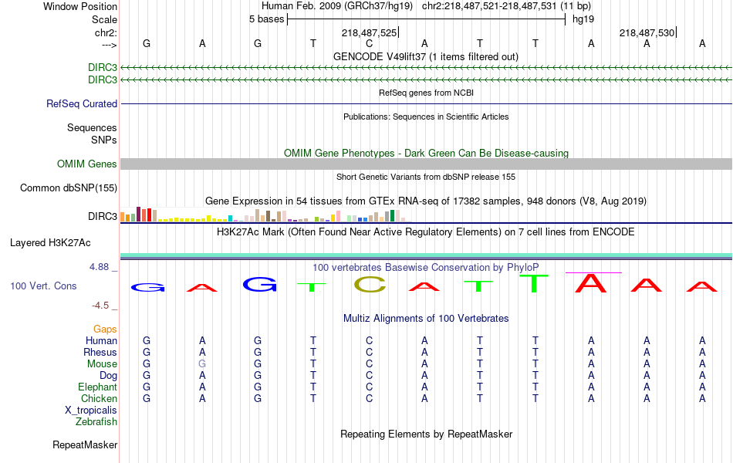The height and width of the screenshot is (463, 733).
Task: Open Short Genetic Variants from dbSNP release 155
Action: pyautogui.click(x=426, y=177)
